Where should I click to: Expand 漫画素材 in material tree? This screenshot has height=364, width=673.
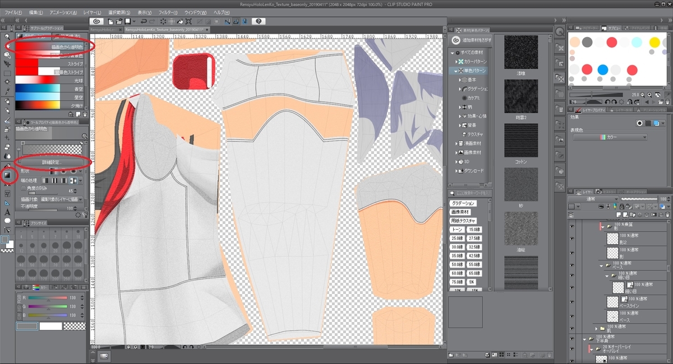coord(455,143)
